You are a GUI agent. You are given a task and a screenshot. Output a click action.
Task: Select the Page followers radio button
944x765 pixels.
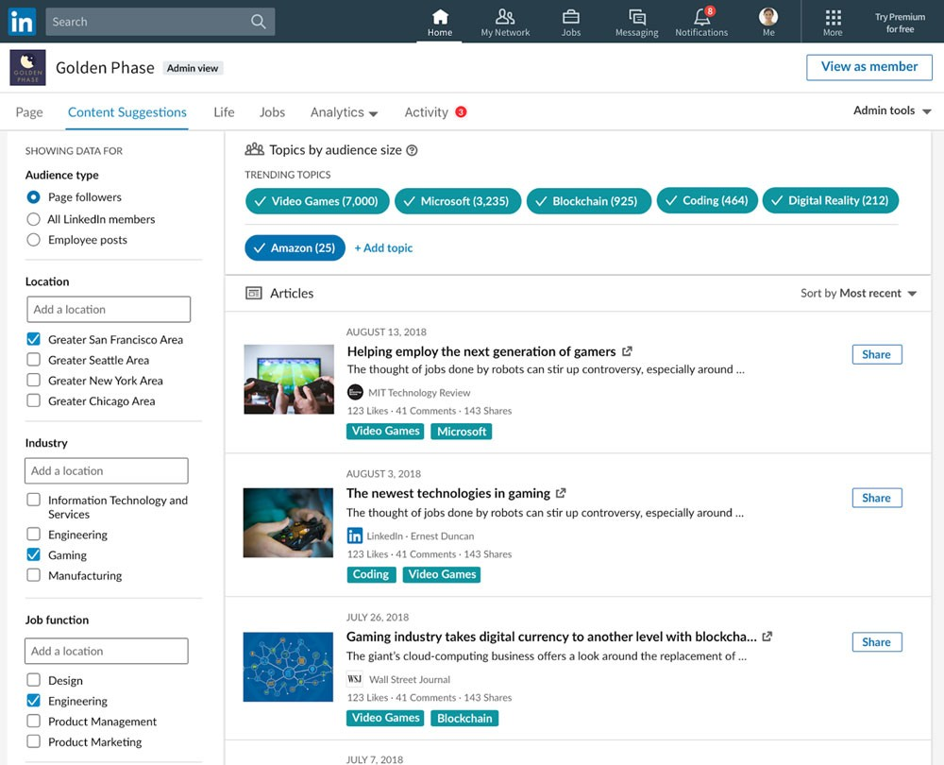pyautogui.click(x=34, y=197)
